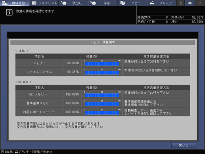
Task: Click the clock icon in status bar
Action: pyautogui.click(x=3, y=152)
